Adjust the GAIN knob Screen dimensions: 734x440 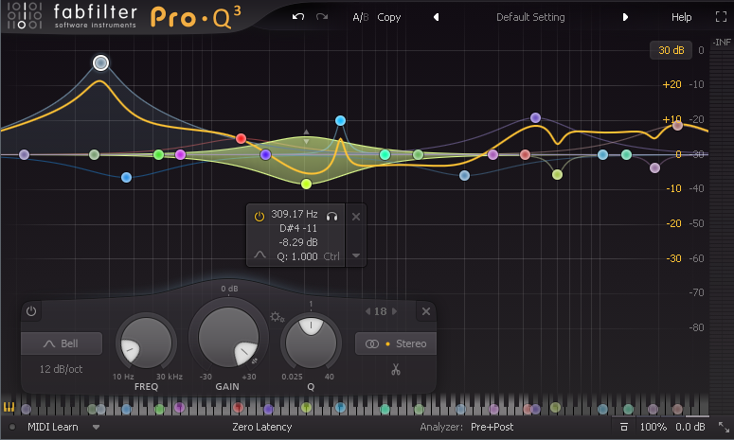click(x=228, y=337)
